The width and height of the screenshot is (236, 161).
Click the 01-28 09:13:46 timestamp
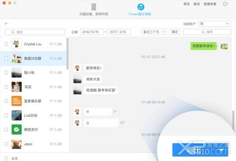click(153, 102)
